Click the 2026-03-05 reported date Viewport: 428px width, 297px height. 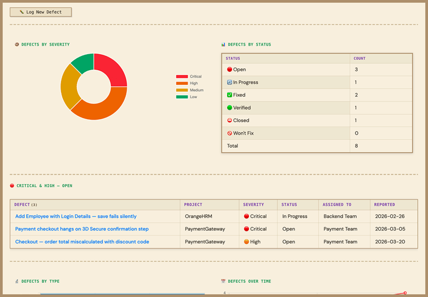[x=390, y=229]
